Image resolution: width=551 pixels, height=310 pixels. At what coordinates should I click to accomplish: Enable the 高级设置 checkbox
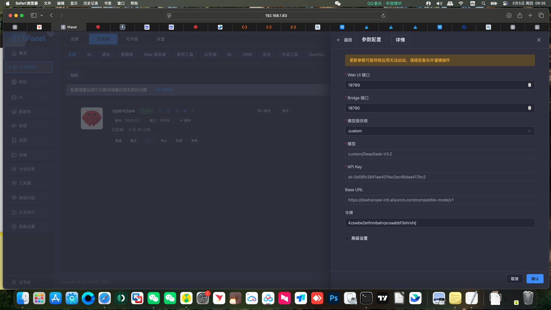347,238
